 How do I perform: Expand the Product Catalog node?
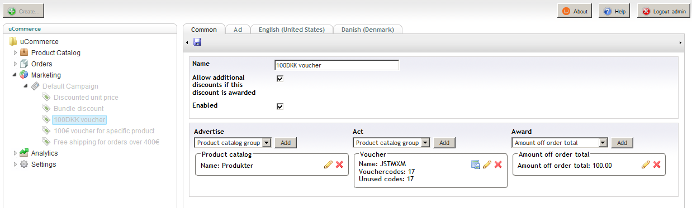click(x=16, y=52)
